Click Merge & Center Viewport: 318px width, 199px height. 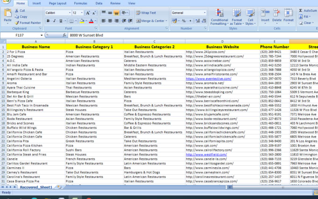pos(150,21)
